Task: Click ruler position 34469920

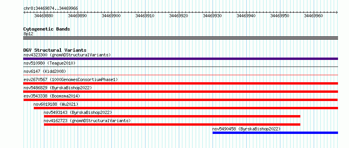Action: 179,16
